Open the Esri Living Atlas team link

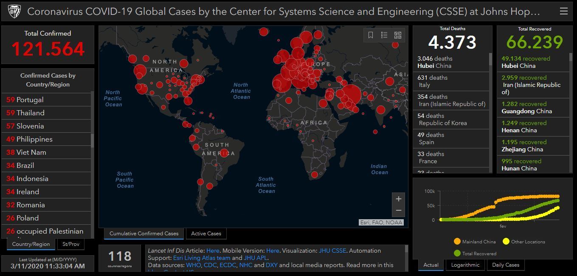pos(202,258)
